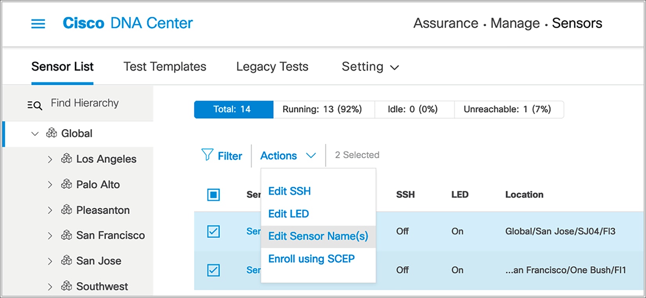
Task: Click the SSH column header
Action: (405, 195)
